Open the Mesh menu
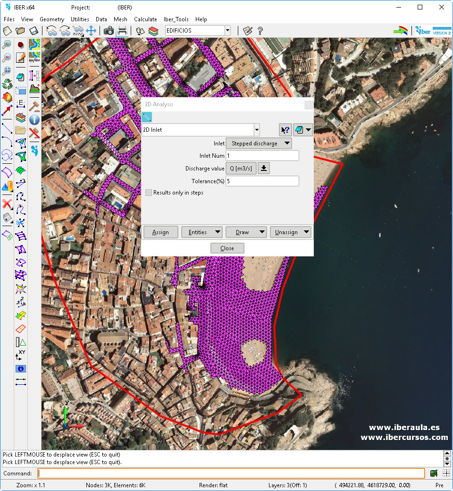The width and height of the screenshot is (453, 491). (x=120, y=19)
